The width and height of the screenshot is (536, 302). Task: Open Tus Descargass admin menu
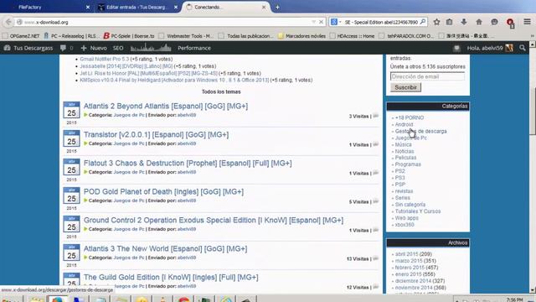[x=28, y=49]
